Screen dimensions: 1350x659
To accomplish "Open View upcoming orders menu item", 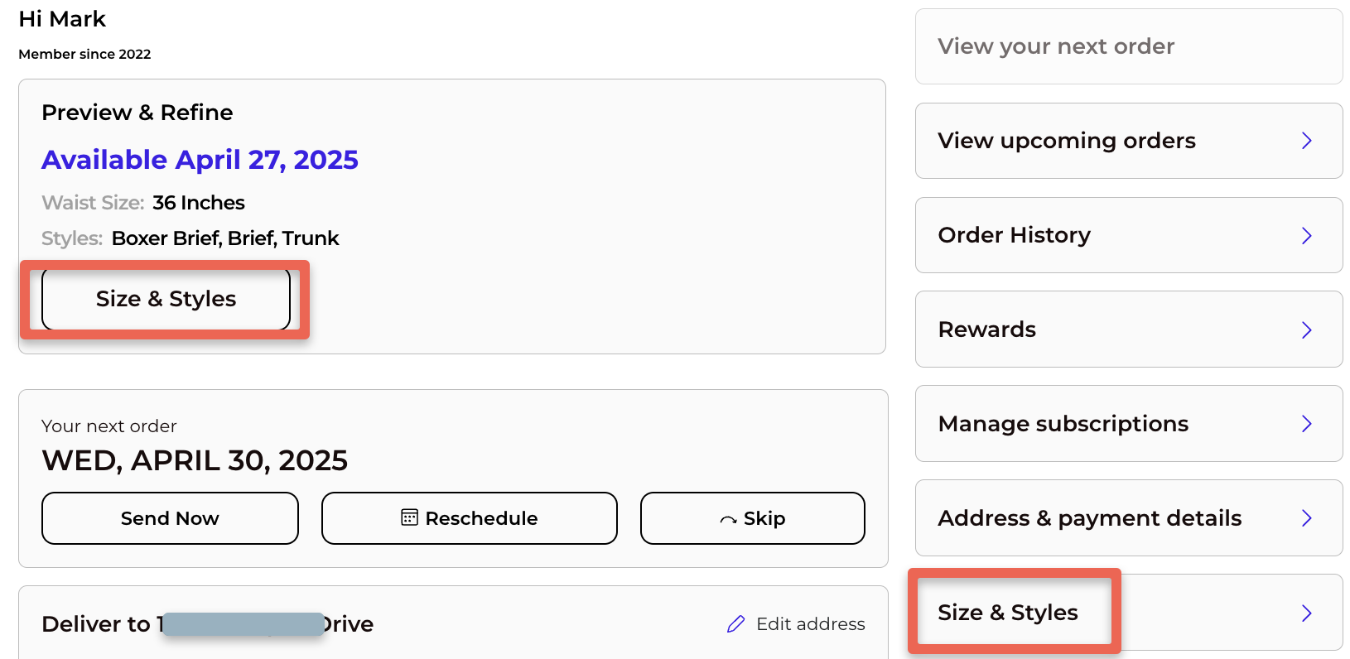I will click(x=1129, y=141).
